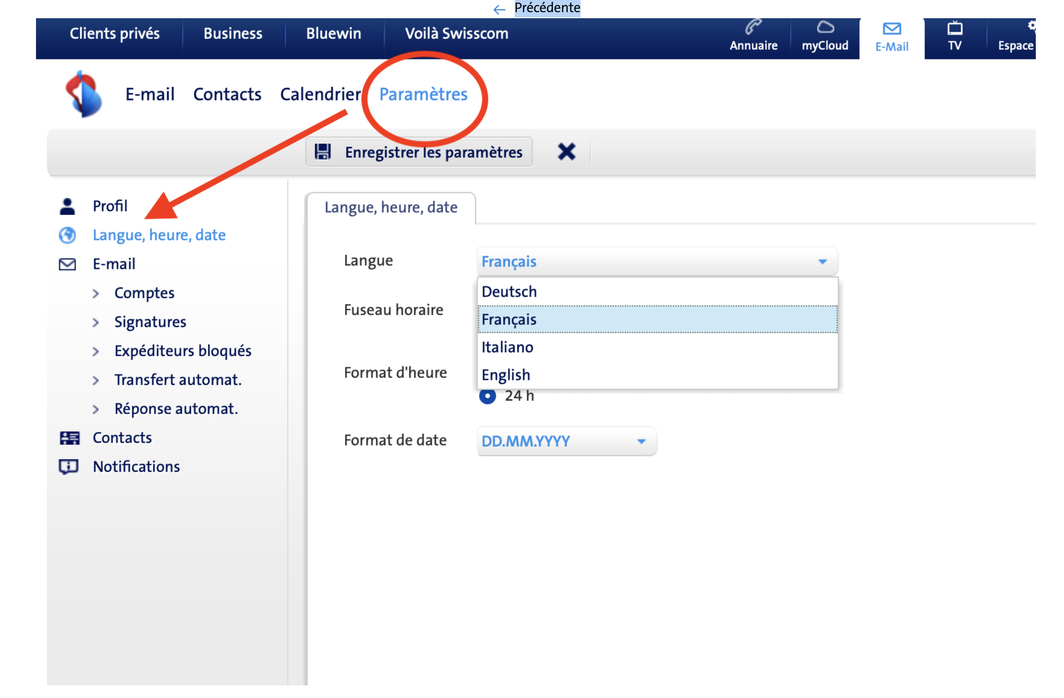Click the TV icon in top bar
Image resolution: width=1064 pixels, height=698 pixels.
(955, 29)
